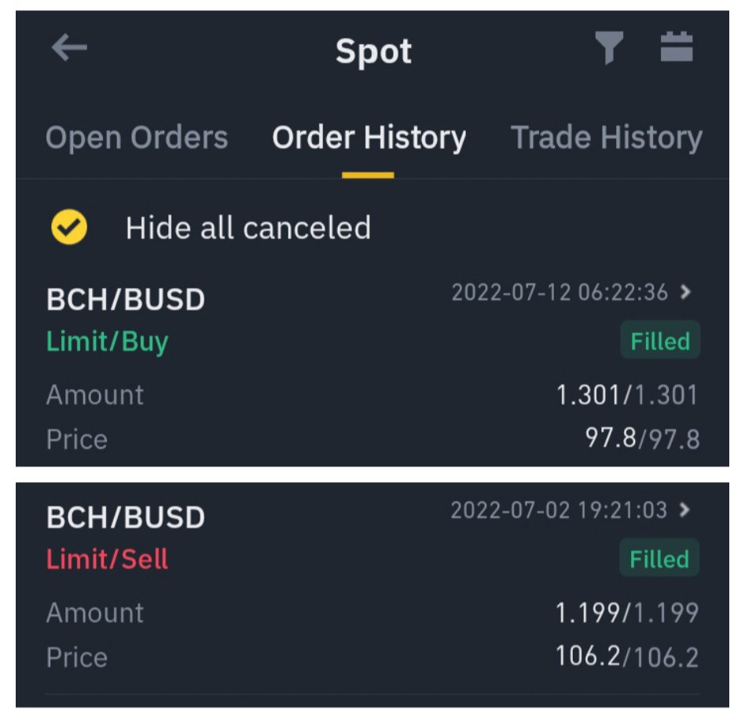Open the BCH/BUSD Limit/Buy order pair
This screenshot has height=718, width=745.
(x=126, y=300)
